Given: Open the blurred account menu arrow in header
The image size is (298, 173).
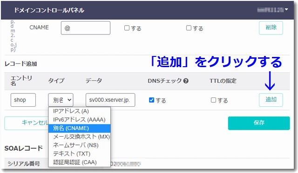Looking at the screenshot, I should pos(286,9).
